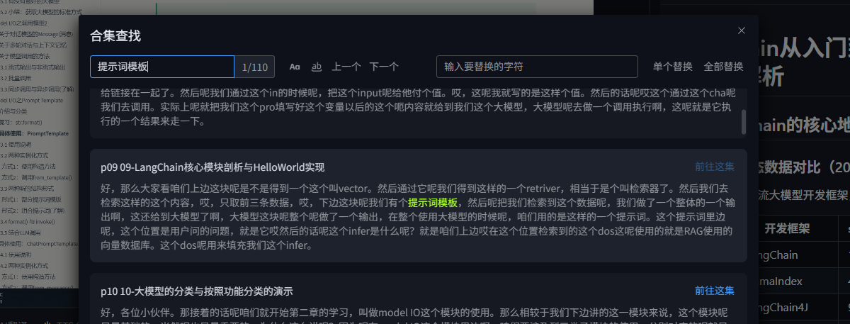The image size is (850, 324).
Task: Toggle the ab whole word option
Action: pos(317,67)
